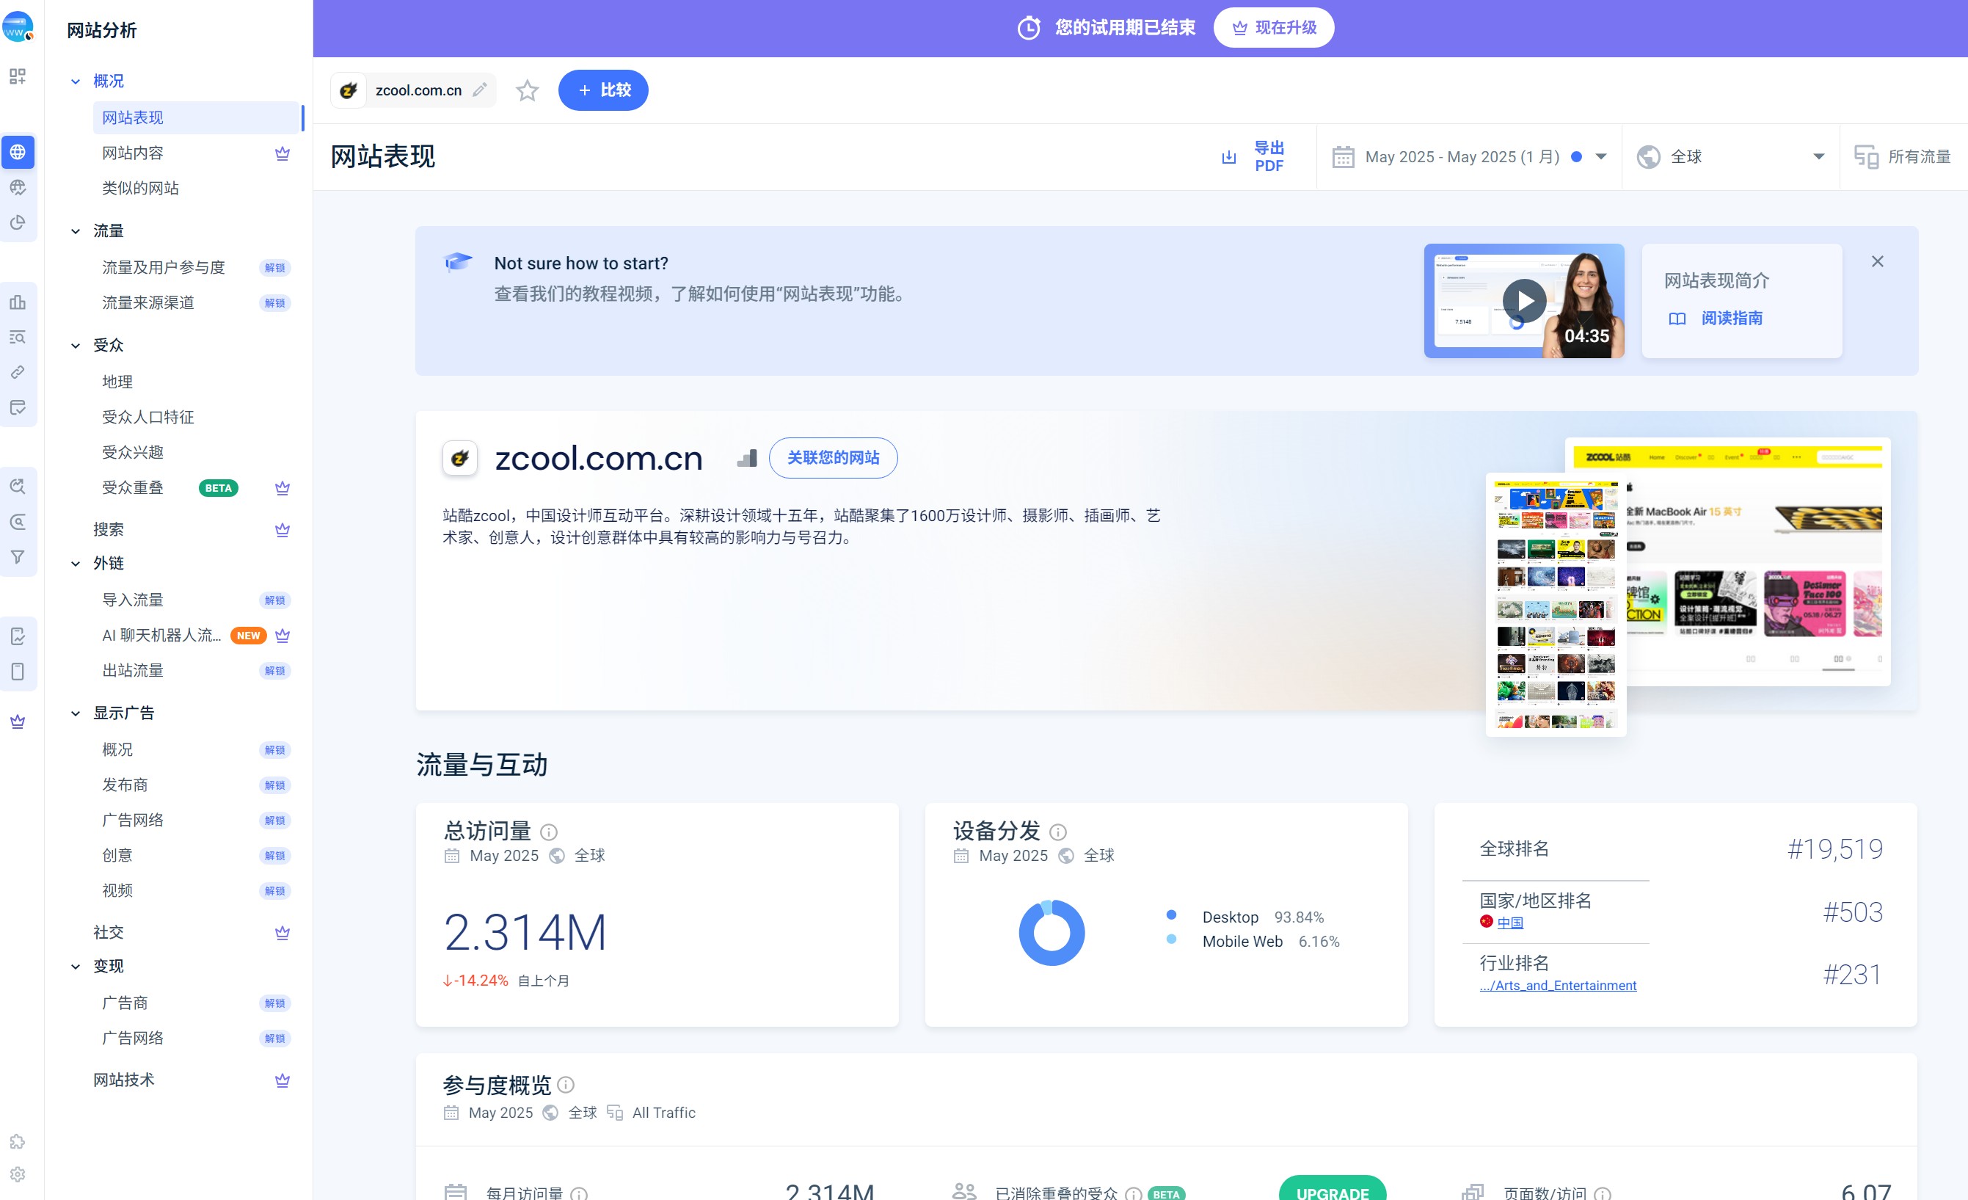Open 受众人口特征 in sidebar
Image resolution: width=1968 pixels, height=1200 pixels.
(147, 417)
